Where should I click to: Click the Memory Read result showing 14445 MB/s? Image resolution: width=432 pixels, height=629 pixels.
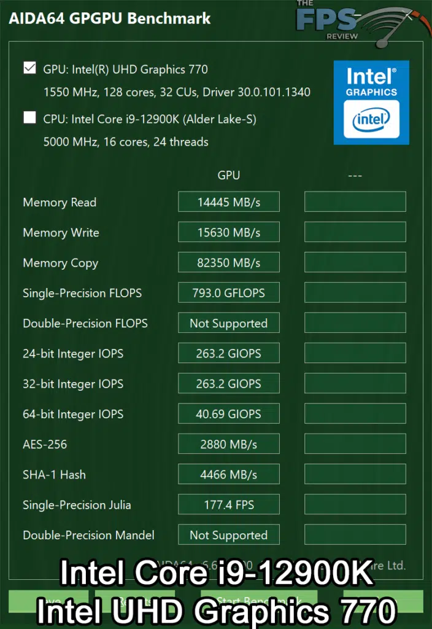228,201
